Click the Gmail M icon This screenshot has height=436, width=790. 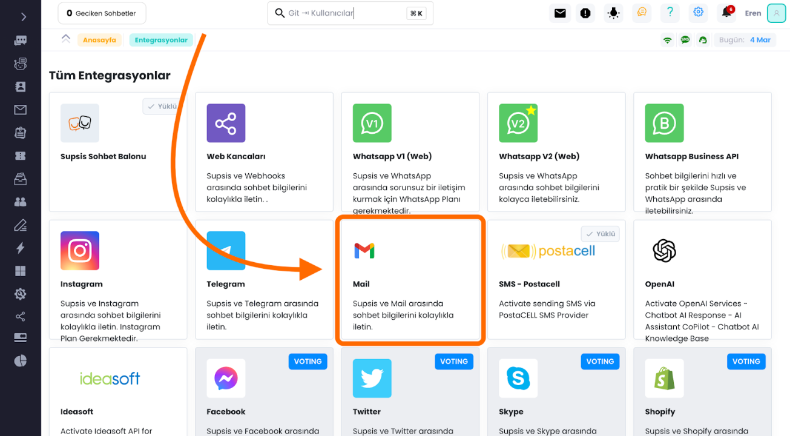tap(364, 251)
